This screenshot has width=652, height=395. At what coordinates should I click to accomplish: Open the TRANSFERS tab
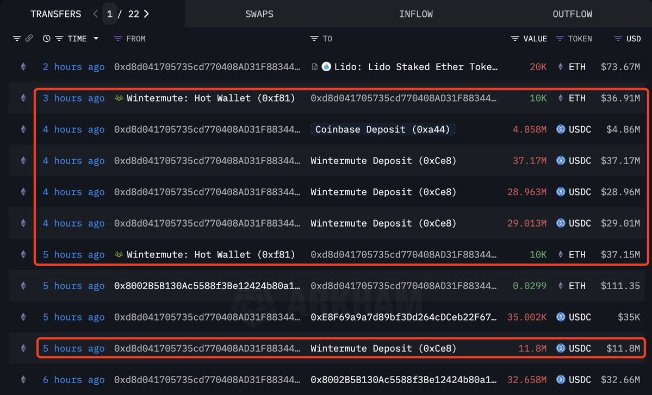coord(55,14)
